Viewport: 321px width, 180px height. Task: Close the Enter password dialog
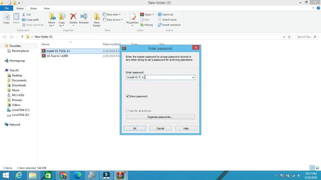[x=196, y=47]
